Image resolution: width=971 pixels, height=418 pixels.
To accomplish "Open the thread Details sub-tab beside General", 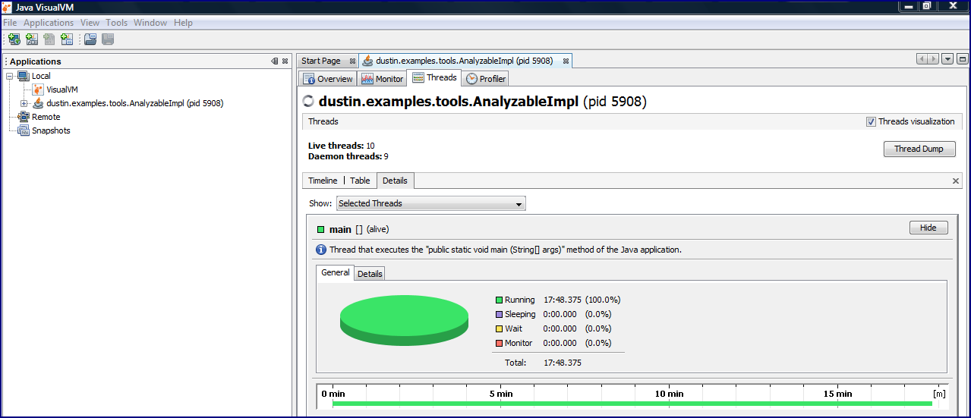I will [370, 273].
